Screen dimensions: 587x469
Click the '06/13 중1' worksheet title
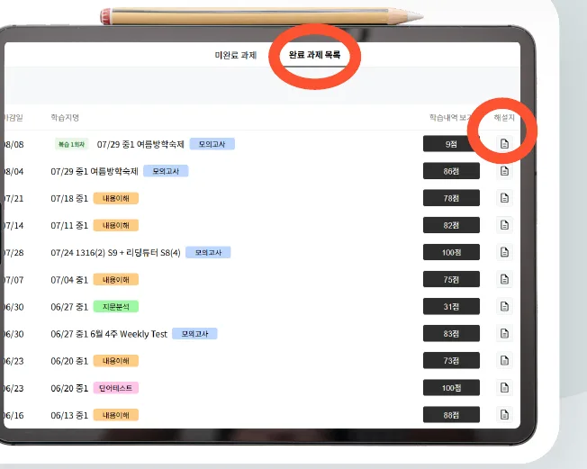coord(69,415)
